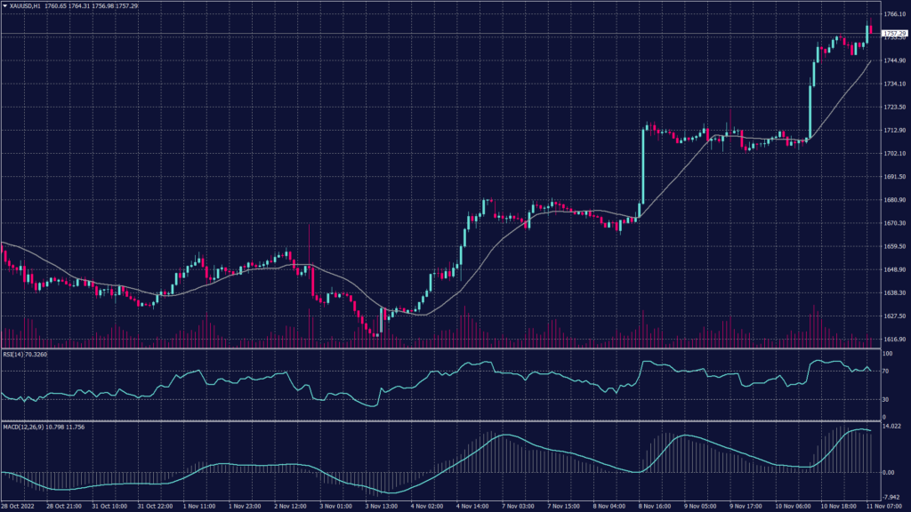Click the triangle arrow before XAUUSD,H1
Viewport: 911px width, 512px height.
(4, 5)
